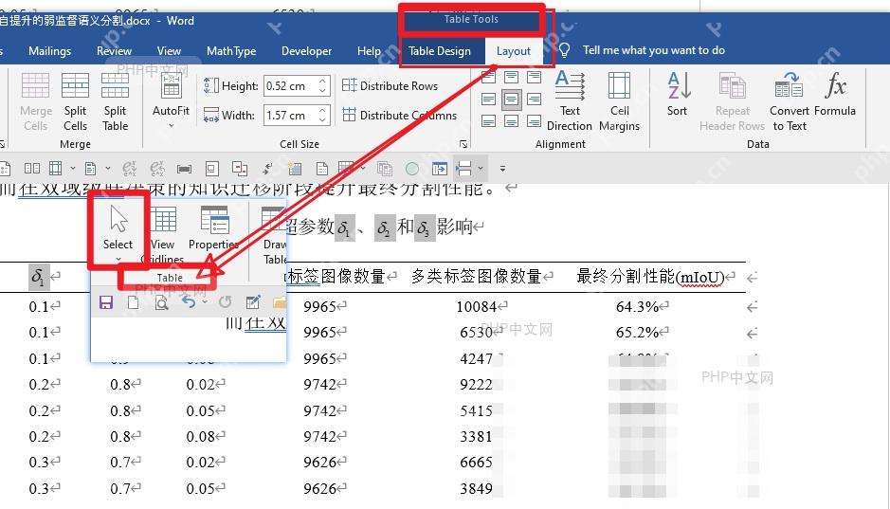Open Cell Margins settings
890x509 pixels.
click(x=619, y=101)
